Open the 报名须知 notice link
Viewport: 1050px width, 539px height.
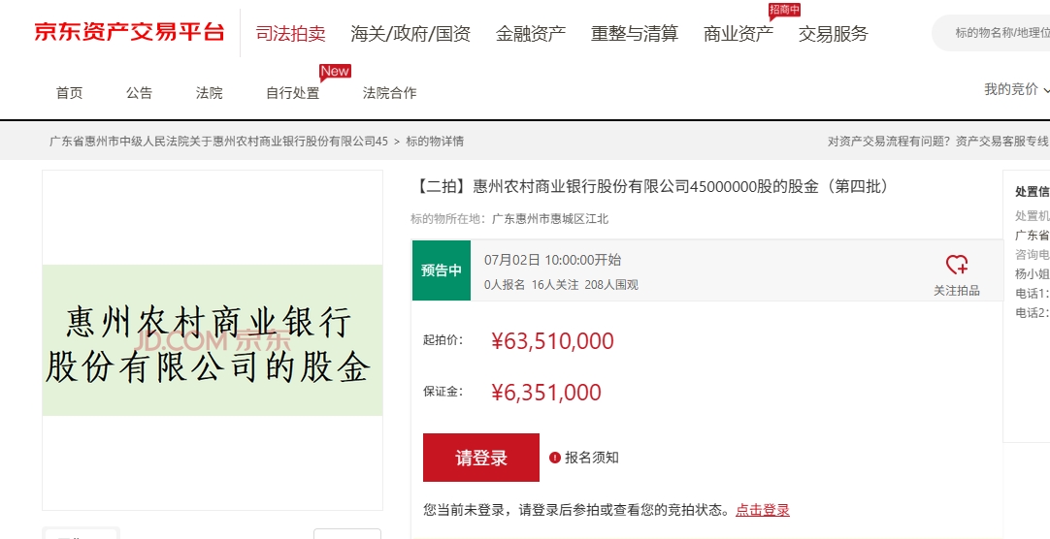point(592,458)
